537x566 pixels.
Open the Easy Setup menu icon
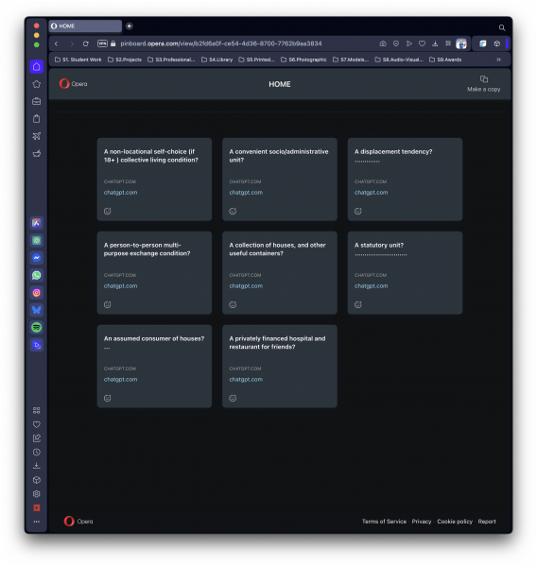(448, 43)
